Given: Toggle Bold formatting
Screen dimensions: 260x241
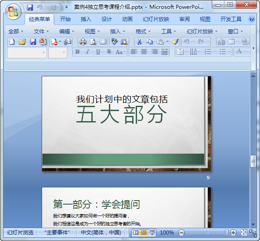Looking at the screenshot, I should (77, 52).
